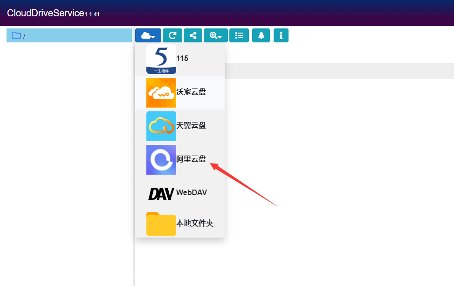Click the DAV logo icon

(161, 194)
